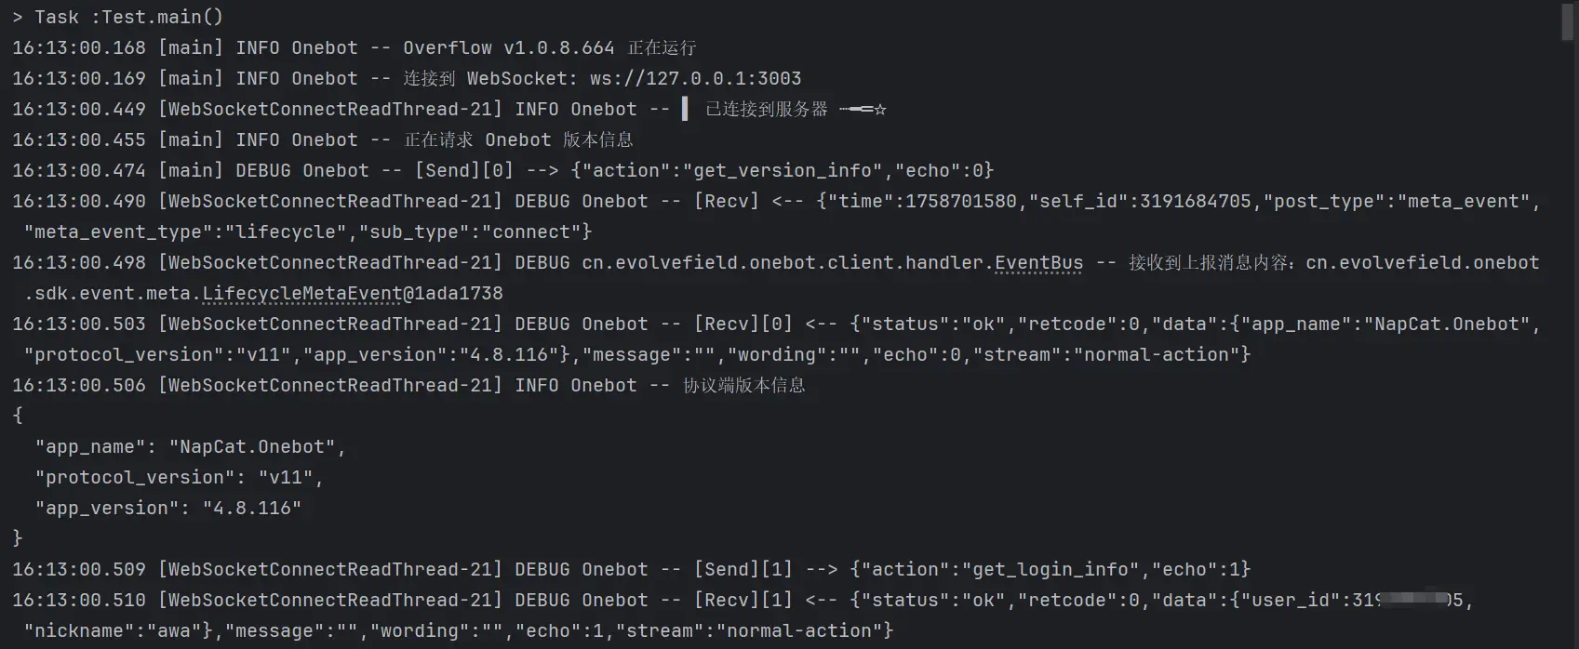Image resolution: width=1579 pixels, height=649 pixels.
Task: Open the LifecycleMetaEvent underlined link
Action: (302, 294)
